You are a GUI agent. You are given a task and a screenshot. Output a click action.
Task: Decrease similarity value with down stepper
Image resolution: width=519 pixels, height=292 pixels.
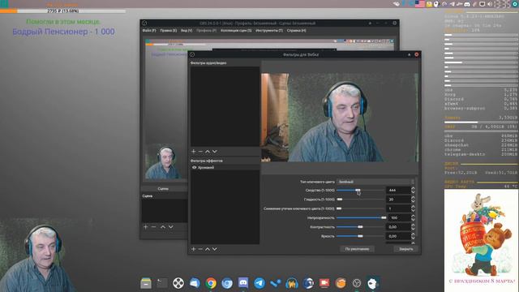tap(413, 191)
